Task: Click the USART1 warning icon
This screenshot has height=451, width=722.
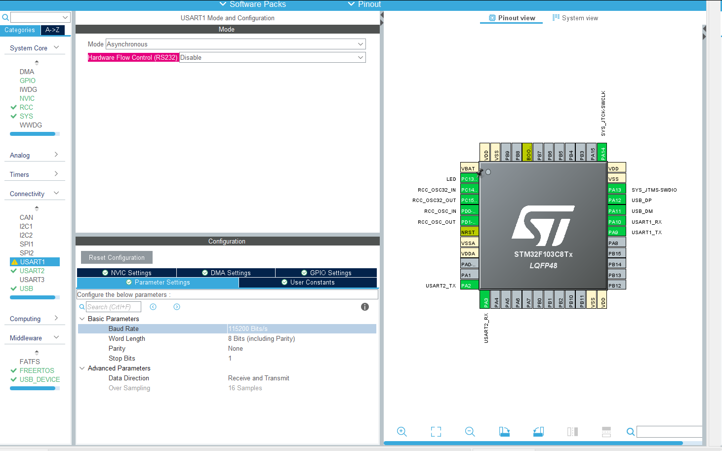Action: pos(14,262)
